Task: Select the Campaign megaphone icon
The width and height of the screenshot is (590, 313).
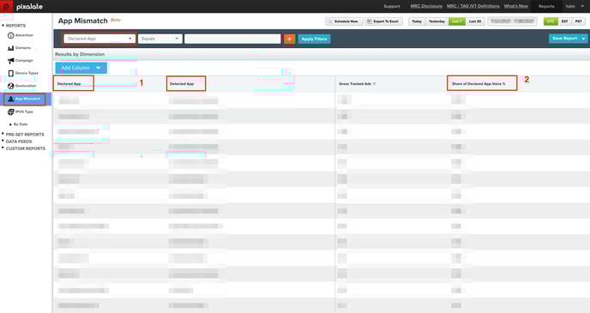Action: pos(11,61)
